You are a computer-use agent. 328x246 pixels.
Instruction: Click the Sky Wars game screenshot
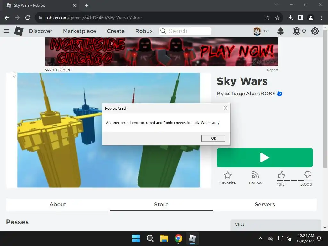click(109, 130)
